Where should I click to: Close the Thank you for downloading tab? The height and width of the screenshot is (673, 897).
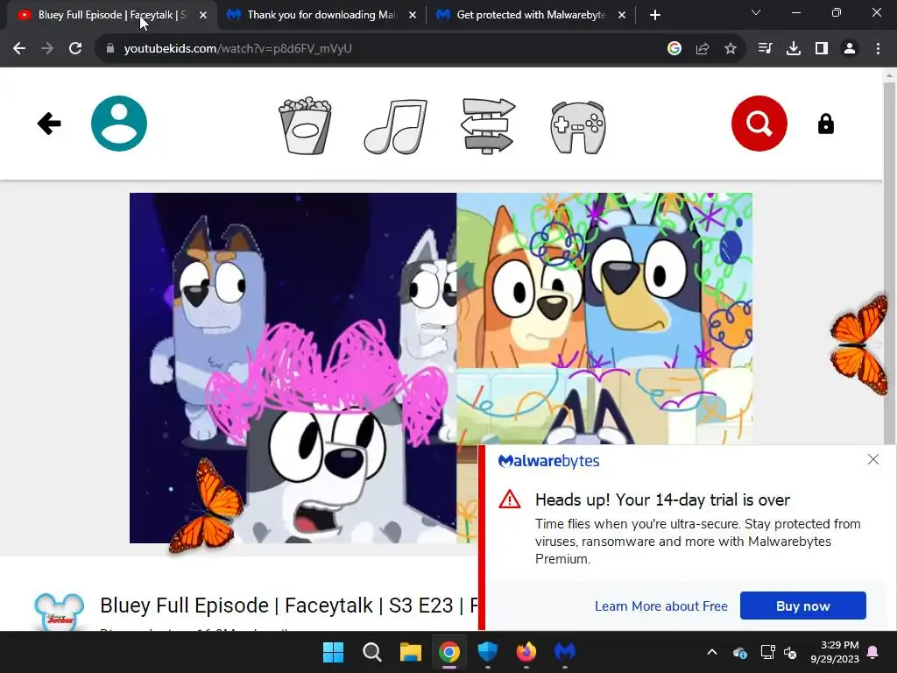[x=413, y=15]
